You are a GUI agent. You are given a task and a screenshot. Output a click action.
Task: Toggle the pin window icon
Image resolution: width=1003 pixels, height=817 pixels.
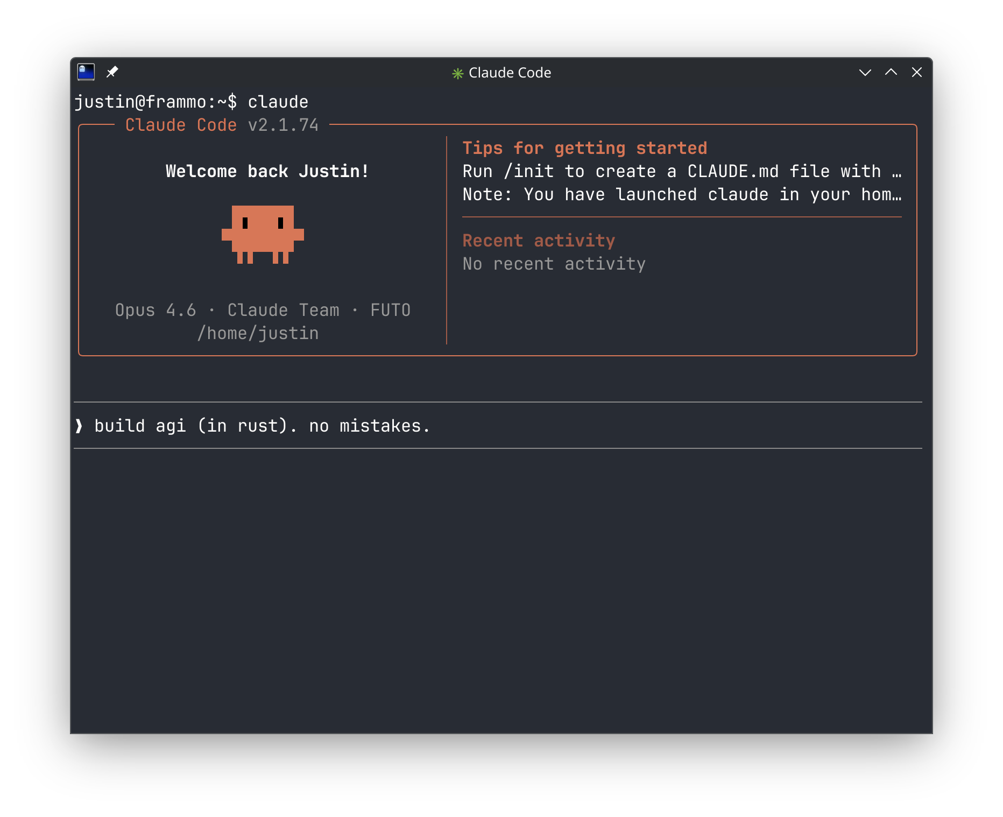tap(112, 72)
